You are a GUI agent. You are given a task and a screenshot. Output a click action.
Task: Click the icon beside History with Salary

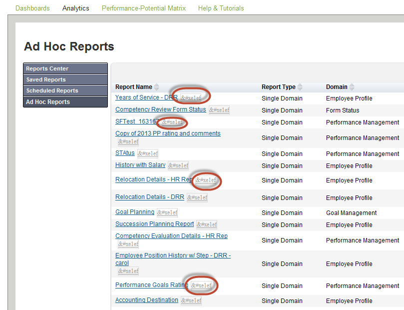(178, 165)
